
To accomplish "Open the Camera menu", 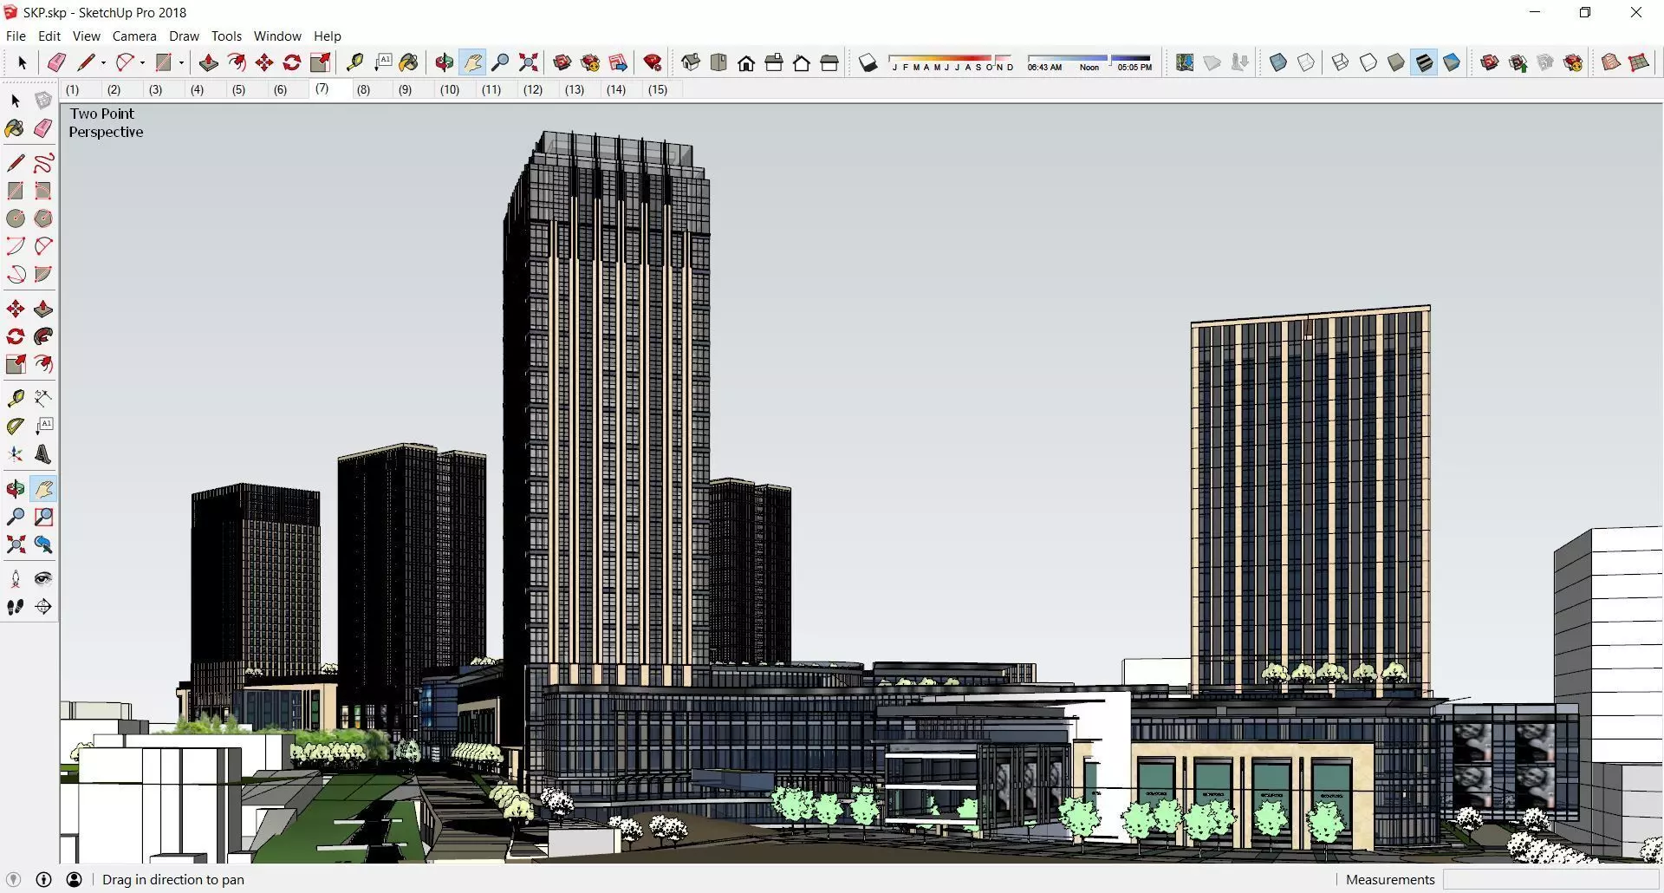I will click(x=134, y=36).
